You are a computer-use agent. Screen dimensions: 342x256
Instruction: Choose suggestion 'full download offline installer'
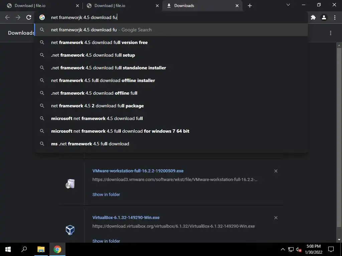point(171,80)
